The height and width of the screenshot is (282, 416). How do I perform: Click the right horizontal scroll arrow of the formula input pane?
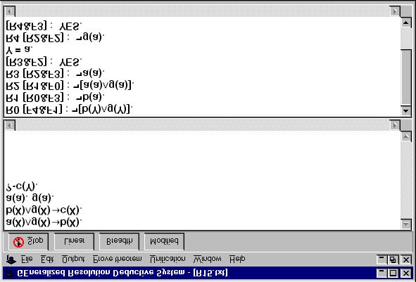point(395,125)
